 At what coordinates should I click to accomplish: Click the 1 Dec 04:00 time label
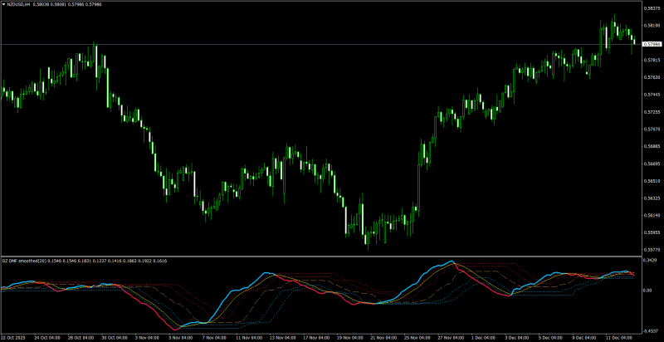[486, 338]
